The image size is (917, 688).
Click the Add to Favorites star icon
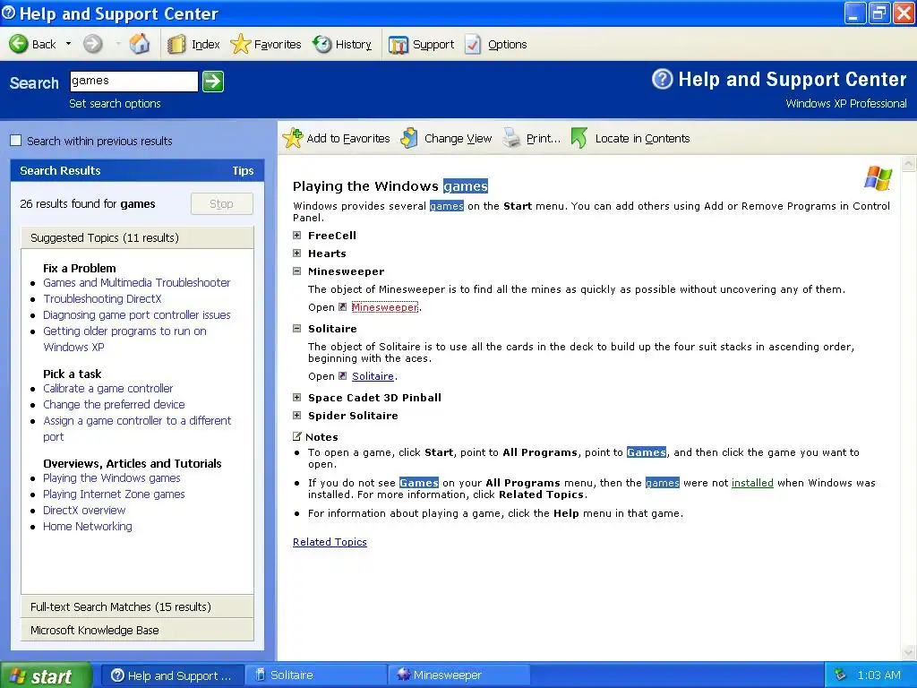[293, 138]
